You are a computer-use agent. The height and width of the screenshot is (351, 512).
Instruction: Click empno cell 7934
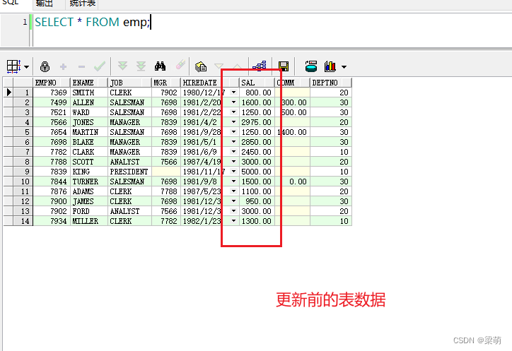(52, 221)
